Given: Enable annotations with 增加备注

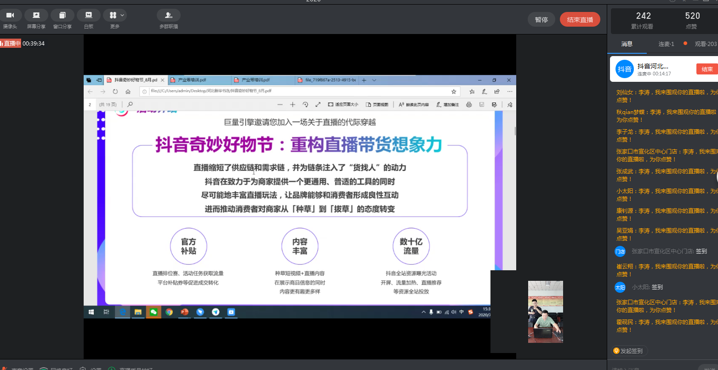Looking at the screenshot, I should [448, 105].
